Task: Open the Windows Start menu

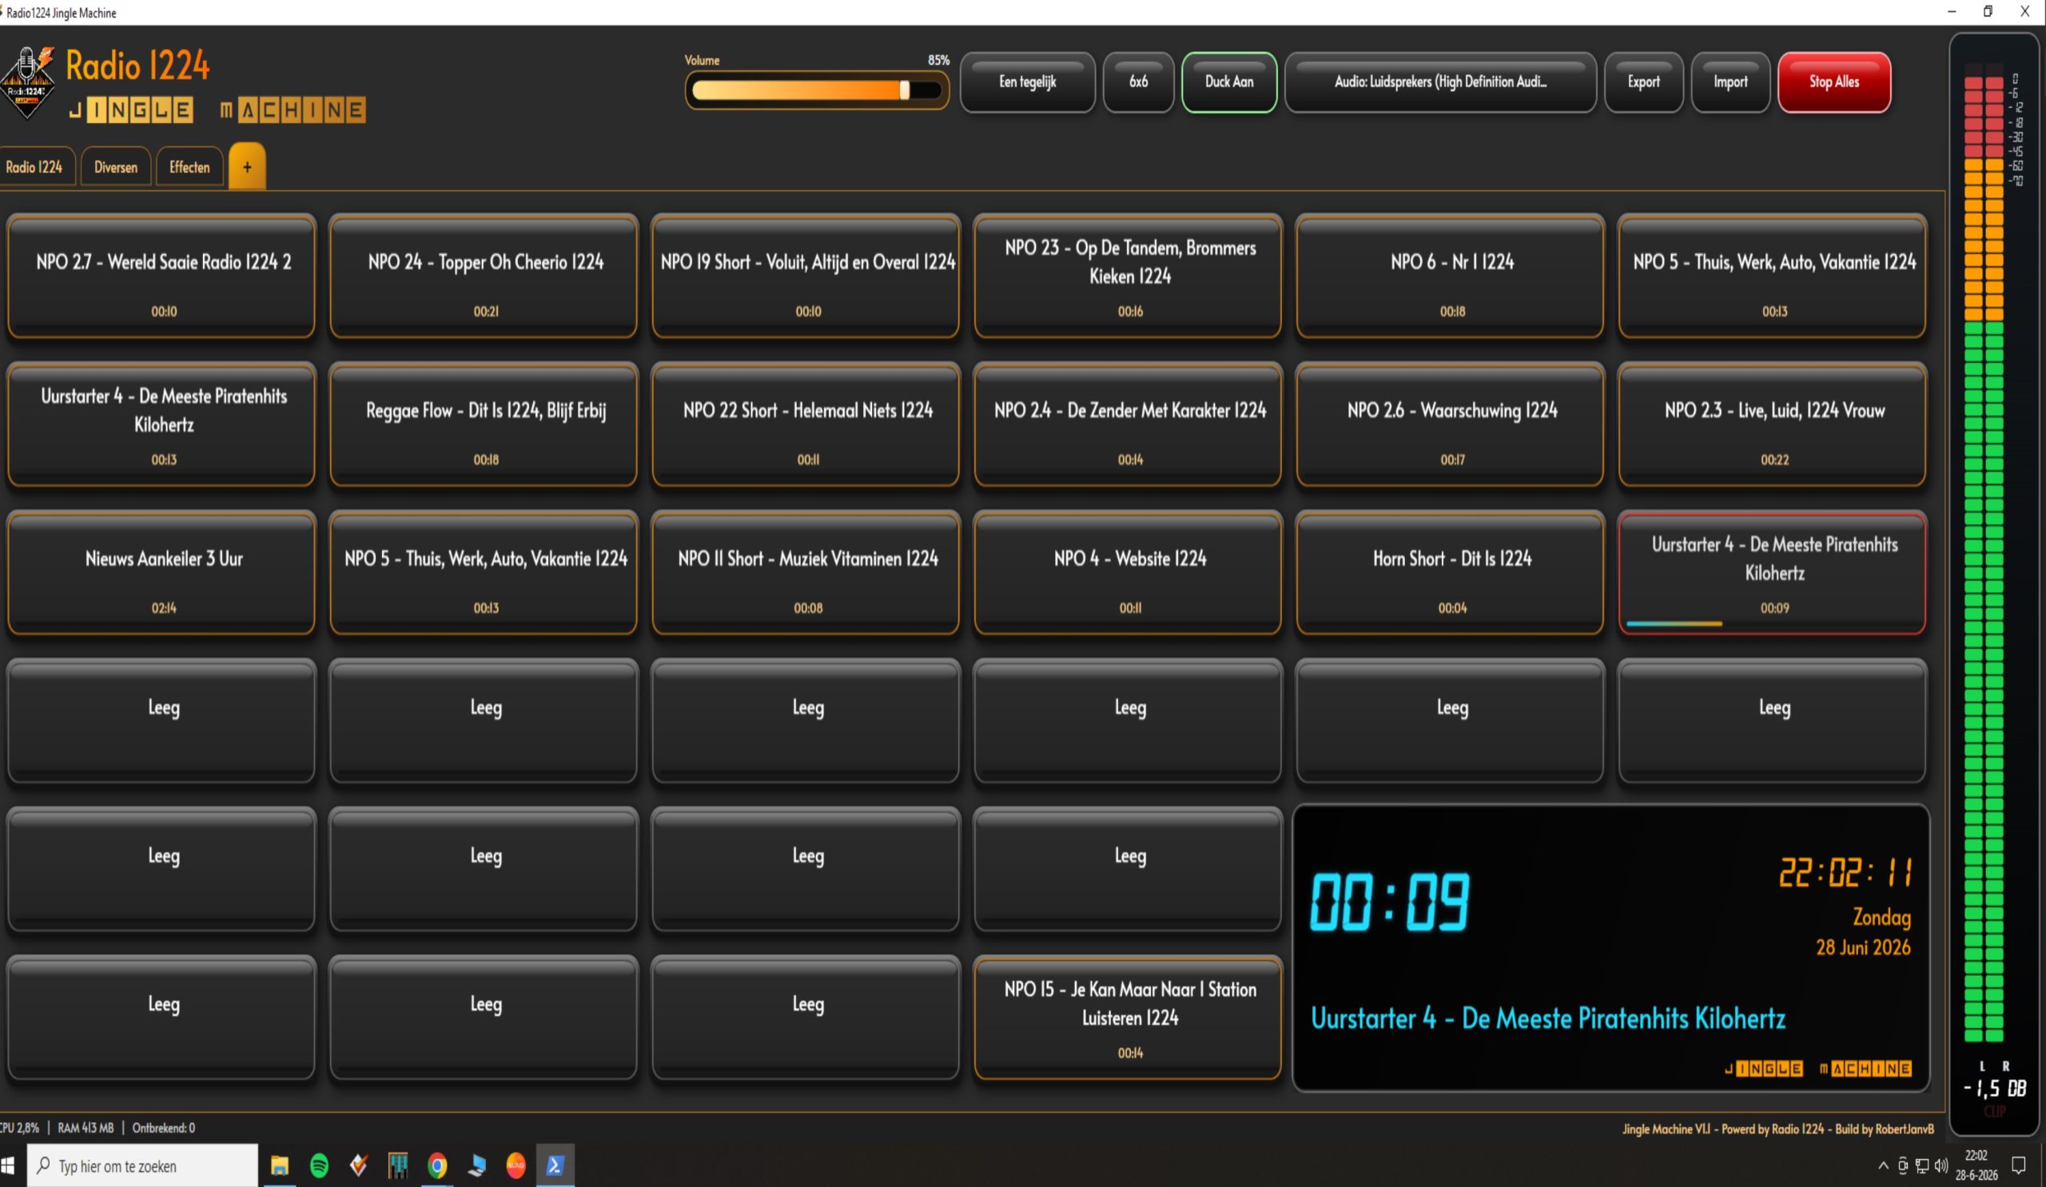Action: pyautogui.click(x=8, y=1166)
